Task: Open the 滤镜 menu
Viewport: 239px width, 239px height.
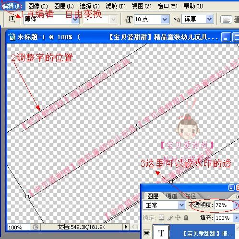Action: coord(116,6)
